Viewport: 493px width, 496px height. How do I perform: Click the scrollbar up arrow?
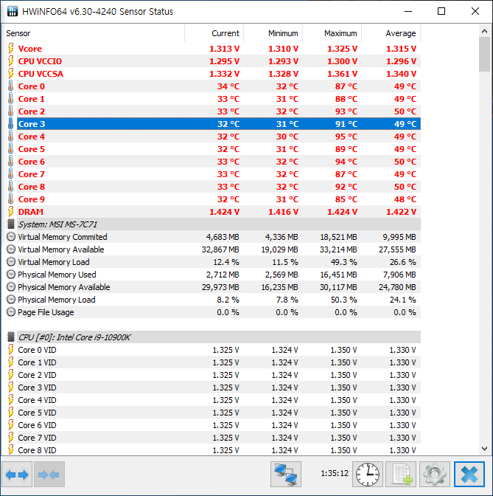[484, 31]
